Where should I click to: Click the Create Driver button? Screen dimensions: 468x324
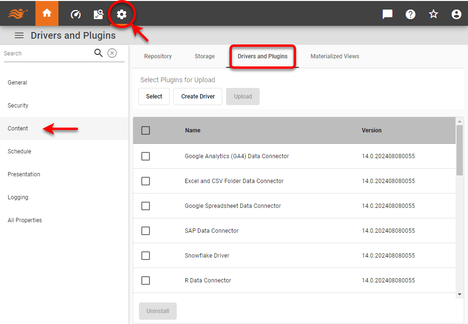point(197,96)
